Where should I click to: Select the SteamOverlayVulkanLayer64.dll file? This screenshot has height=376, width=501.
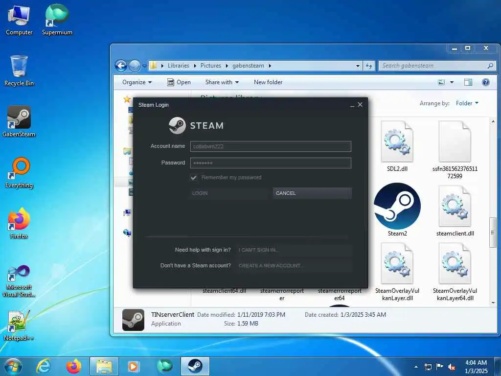click(455, 272)
